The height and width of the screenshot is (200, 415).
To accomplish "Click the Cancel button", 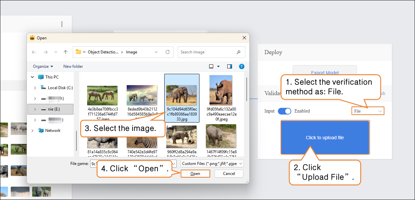I will tap(229, 174).
